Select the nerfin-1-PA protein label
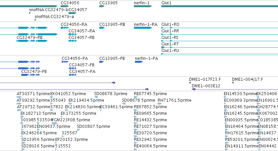 [x=146, y=59]
